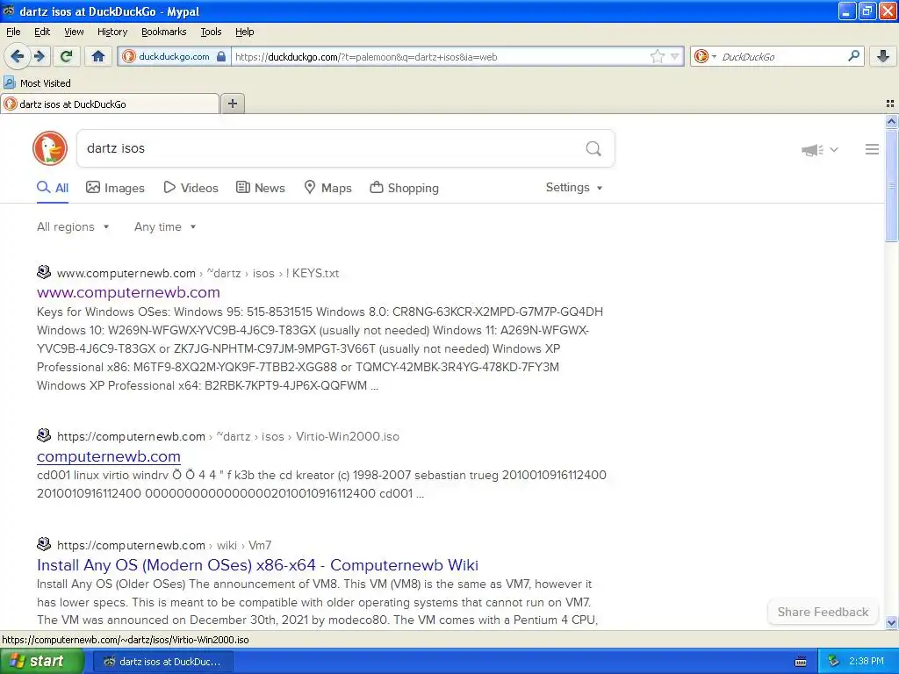Image resolution: width=899 pixels, height=674 pixels.
Task: Go back one page in Mypal
Action: coord(17,56)
